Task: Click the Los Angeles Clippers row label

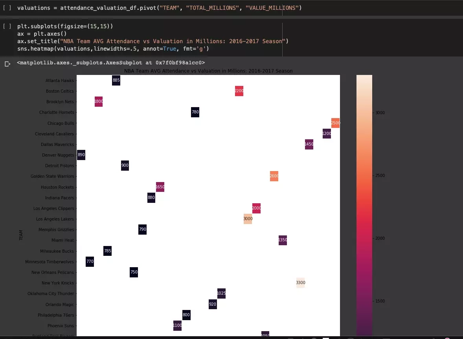Action: tap(54, 208)
